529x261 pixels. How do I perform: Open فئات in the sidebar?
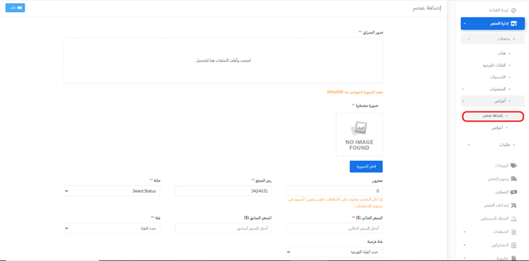tap(501, 53)
